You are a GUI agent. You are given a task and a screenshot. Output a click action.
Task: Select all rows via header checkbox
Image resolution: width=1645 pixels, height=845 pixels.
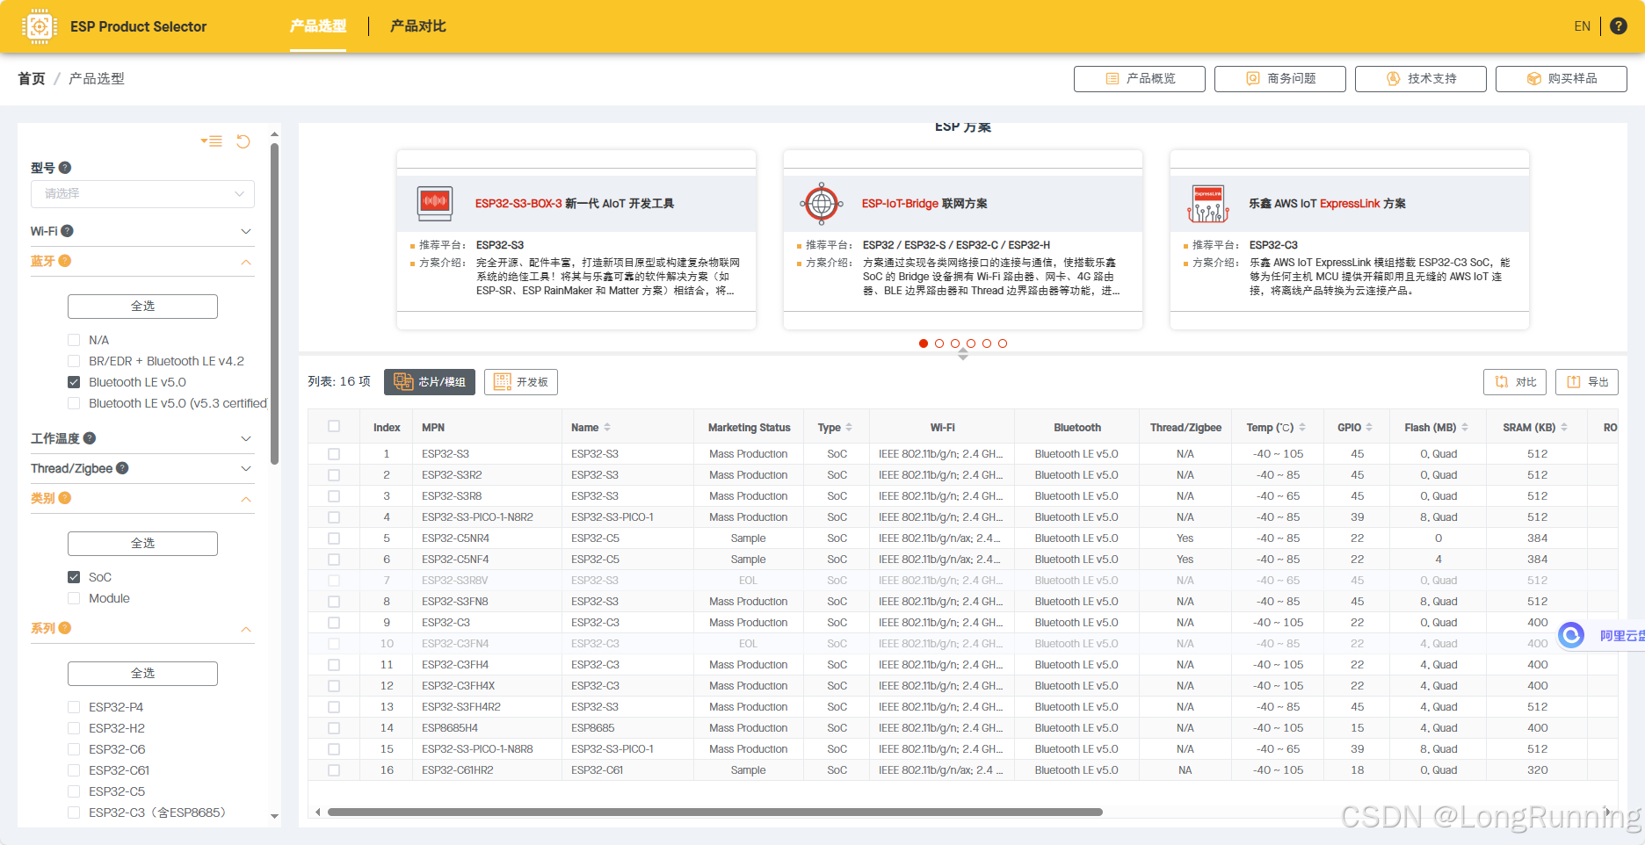(334, 426)
